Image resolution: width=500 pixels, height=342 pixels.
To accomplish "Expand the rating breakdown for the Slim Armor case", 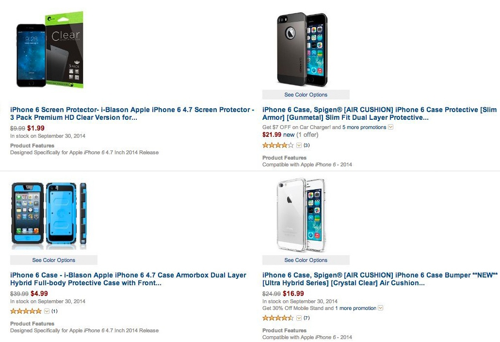I will click(298, 145).
